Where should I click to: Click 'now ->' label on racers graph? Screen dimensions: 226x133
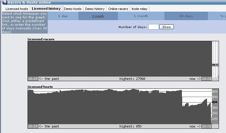coord(195,79)
